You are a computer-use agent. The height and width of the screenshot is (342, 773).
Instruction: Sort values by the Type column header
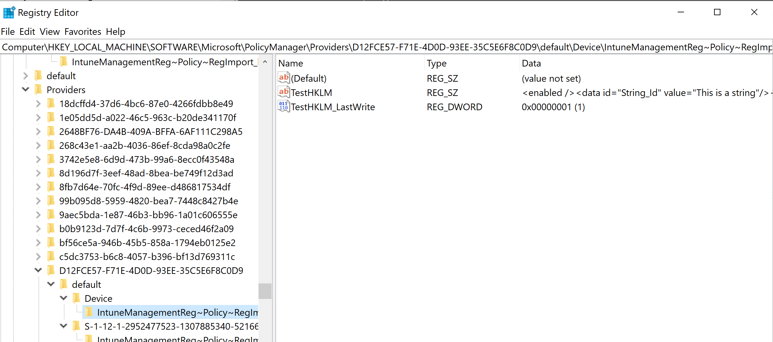437,63
